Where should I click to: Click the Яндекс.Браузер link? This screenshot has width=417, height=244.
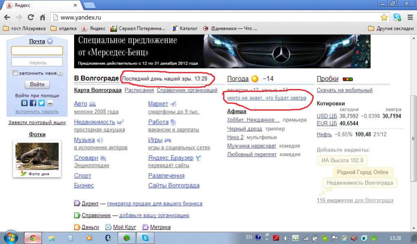coord(171,158)
